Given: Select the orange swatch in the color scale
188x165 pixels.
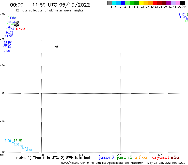Looking at the screenshot, I should click(x=150, y=3).
